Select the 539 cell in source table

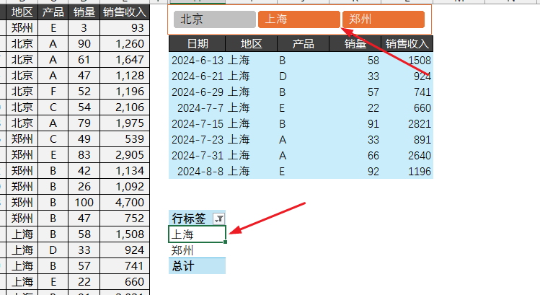coord(125,138)
